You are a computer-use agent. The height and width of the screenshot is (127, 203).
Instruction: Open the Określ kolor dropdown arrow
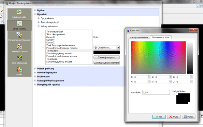(x=118, y=48)
